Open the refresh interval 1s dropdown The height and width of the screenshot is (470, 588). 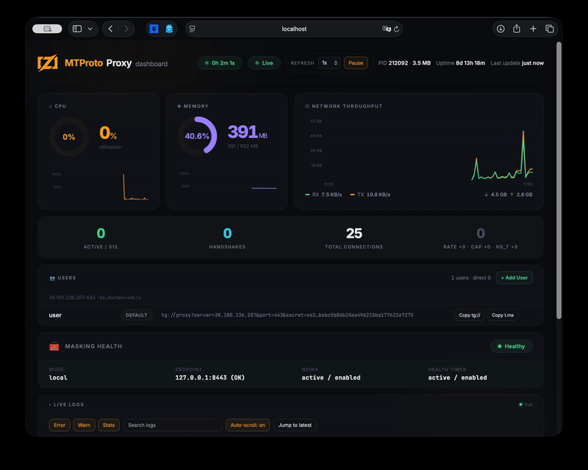pyautogui.click(x=329, y=63)
